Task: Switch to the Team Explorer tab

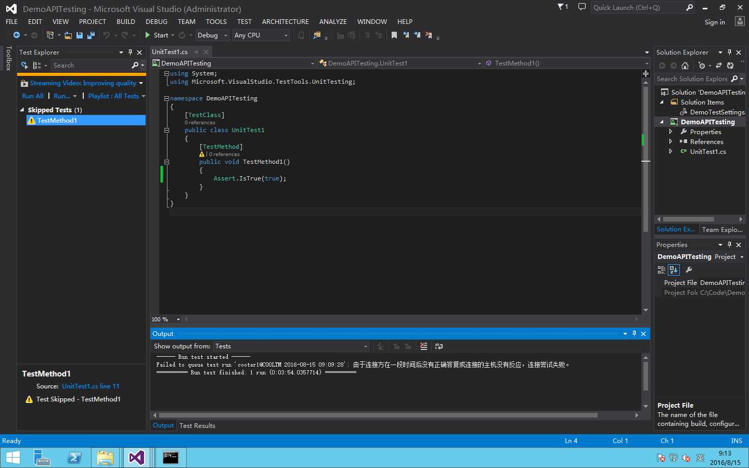Action: pos(722,230)
